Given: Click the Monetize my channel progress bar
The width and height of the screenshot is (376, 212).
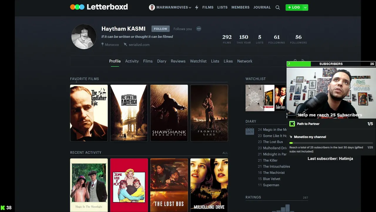Looking at the screenshot, I should 331,143.
